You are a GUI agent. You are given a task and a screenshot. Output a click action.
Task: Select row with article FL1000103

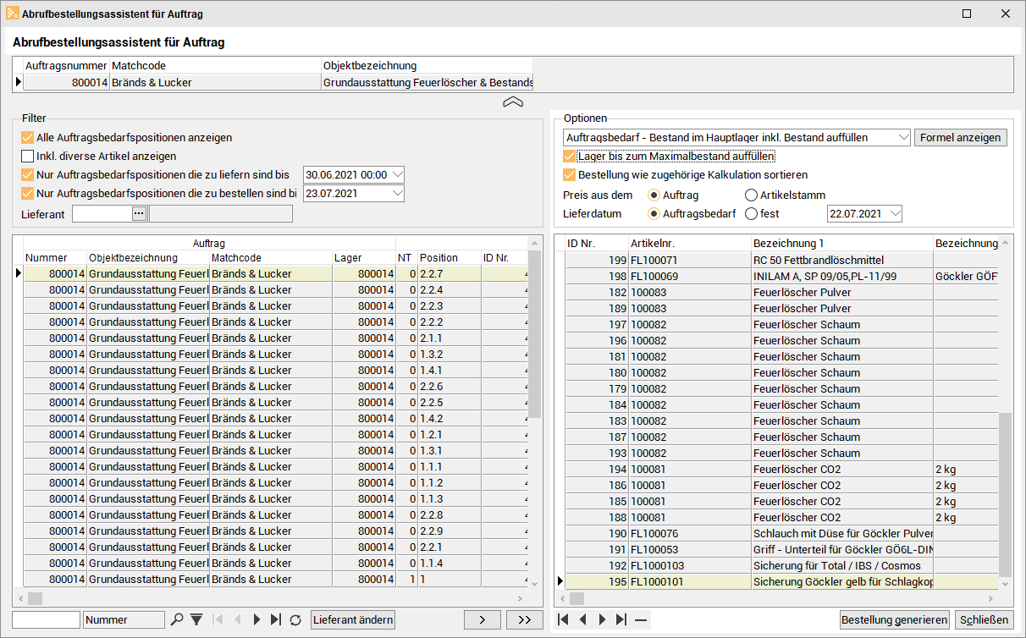click(782, 565)
